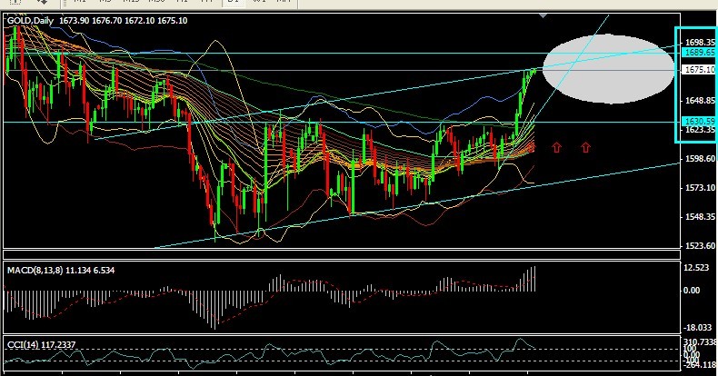Click the 1623.35 price scale value
718x376 pixels.
point(700,130)
